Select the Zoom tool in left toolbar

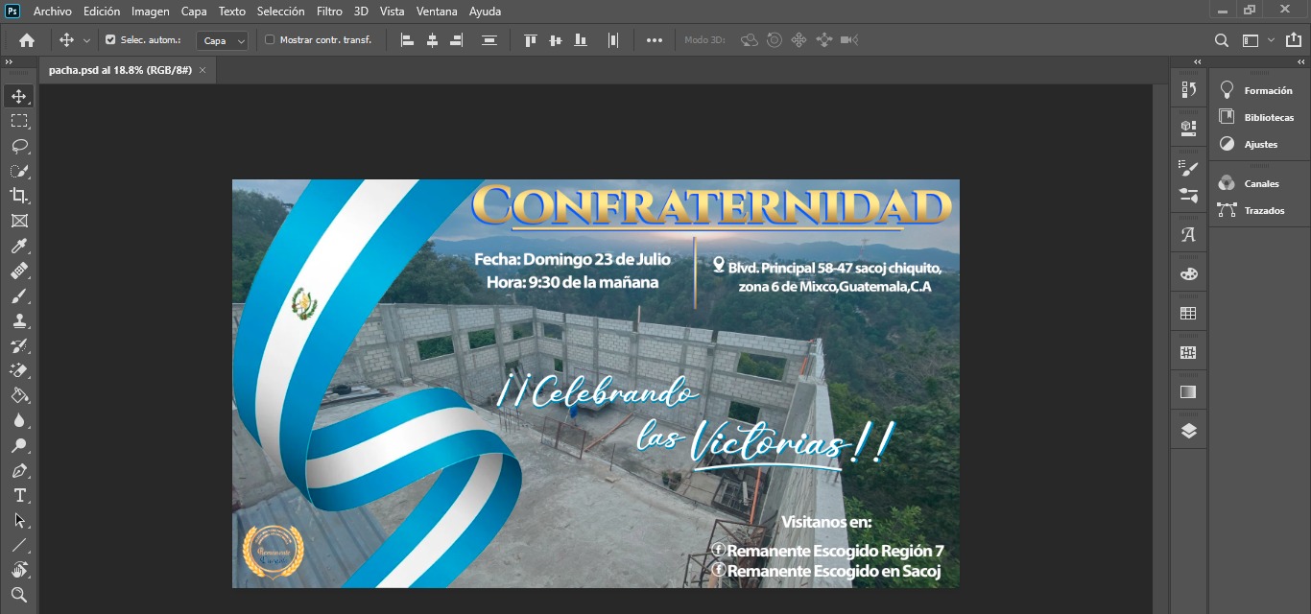click(x=19, y=595)
